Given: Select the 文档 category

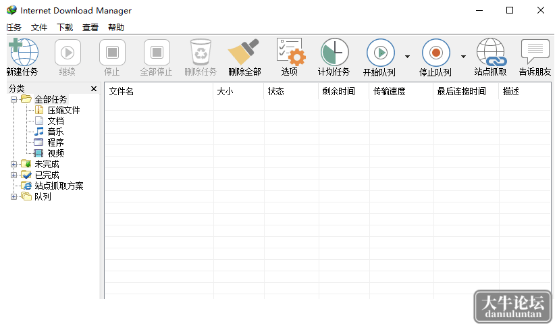Looking at the screenshot, I should [56, 121].
